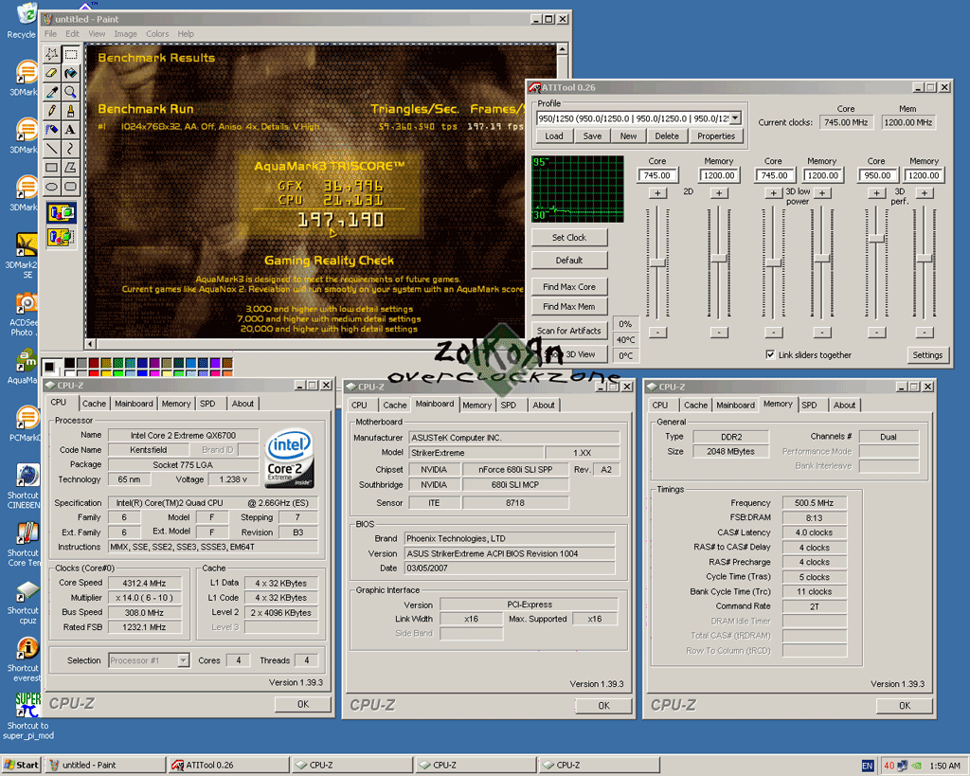Pick the dark red palette swatch
Viewport: 970px width, 776px height.
click(x=94, y=363)
